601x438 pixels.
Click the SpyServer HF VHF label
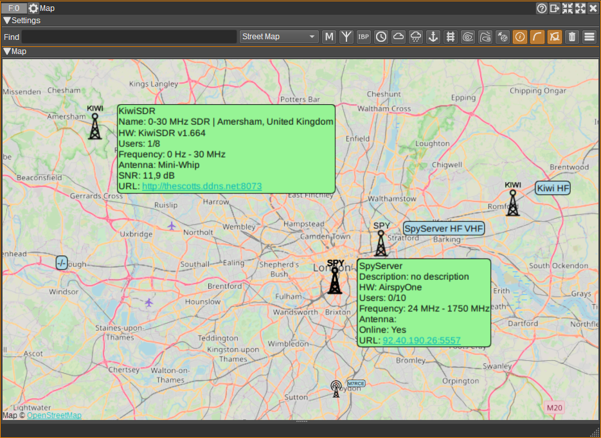coord(444,228)
